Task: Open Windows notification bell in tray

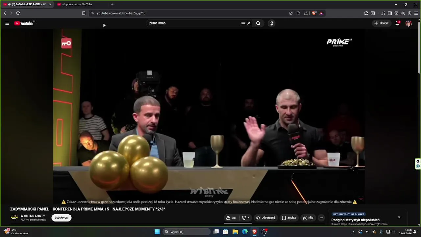Action: pyautogui.click(x=415, y=232)
